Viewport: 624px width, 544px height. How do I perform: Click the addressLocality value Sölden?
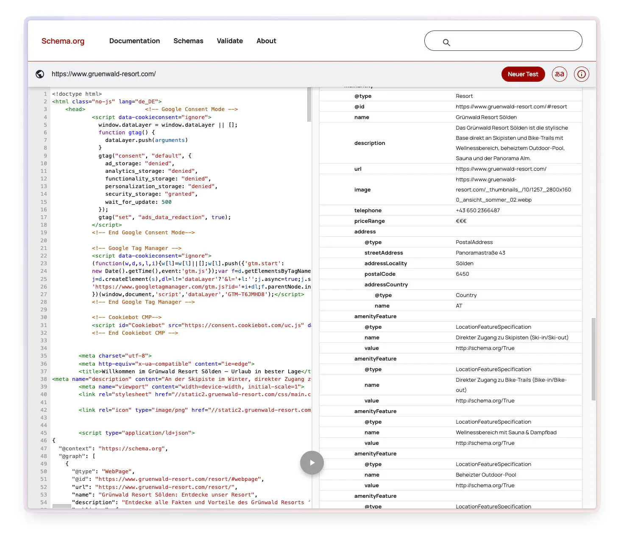465,264
